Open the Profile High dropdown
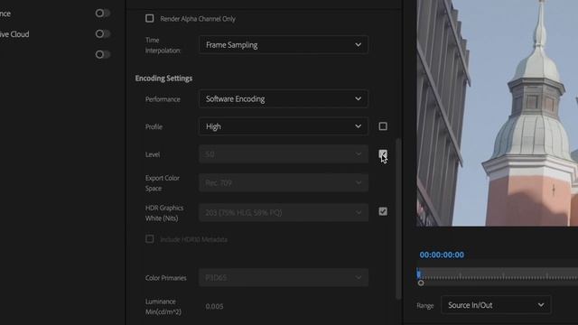 point(283,126)
